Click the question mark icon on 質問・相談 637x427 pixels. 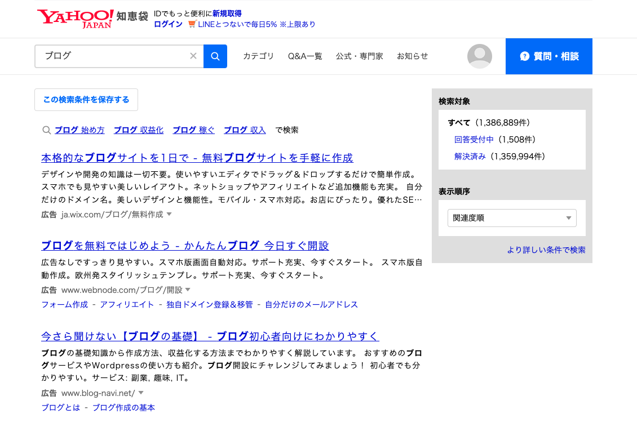coord(525,56)
